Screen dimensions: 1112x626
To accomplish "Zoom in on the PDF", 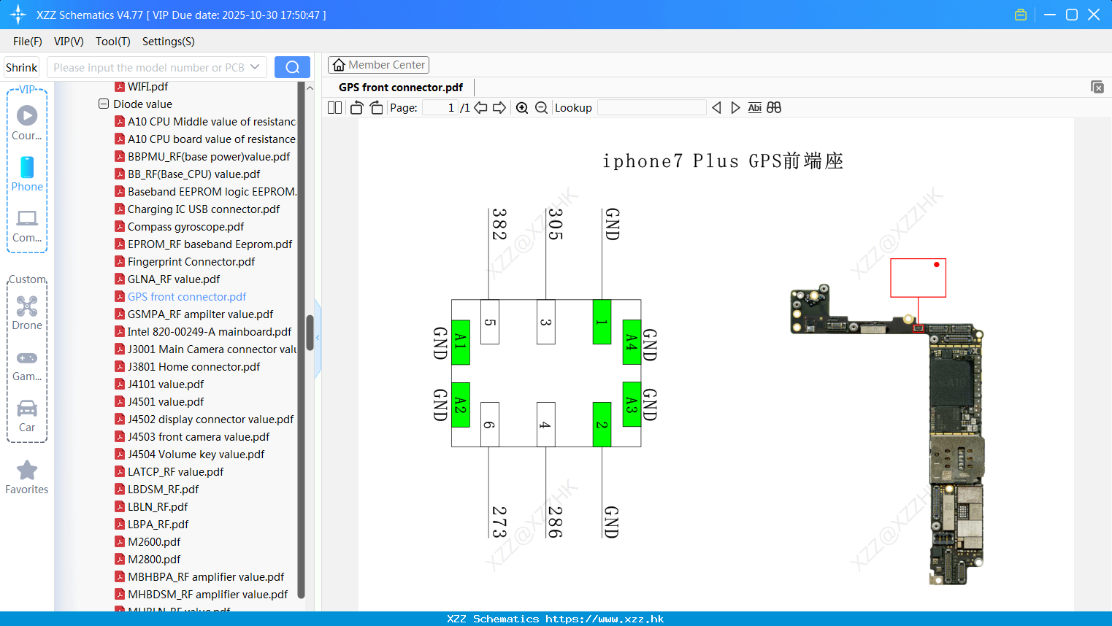I will coord(522,108).
